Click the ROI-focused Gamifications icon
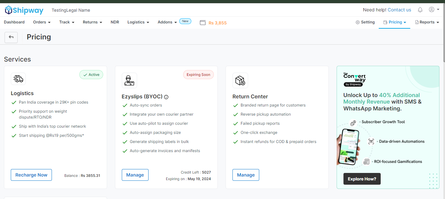Viewport: 445px width, 199px height. pos(366,162)
